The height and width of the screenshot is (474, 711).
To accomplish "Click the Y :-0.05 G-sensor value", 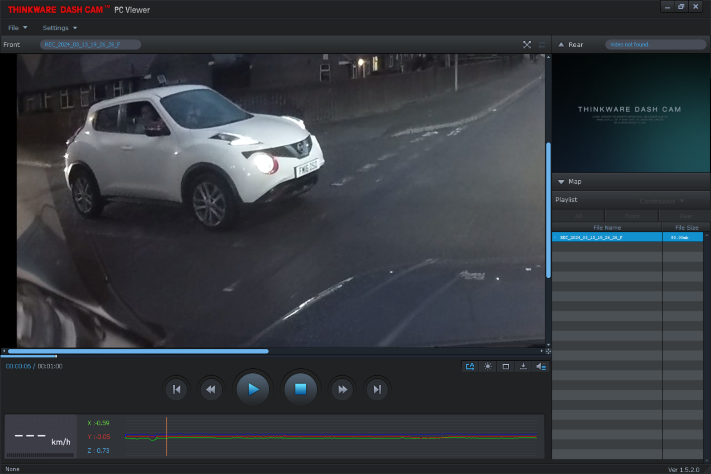I will coord(99,437).
